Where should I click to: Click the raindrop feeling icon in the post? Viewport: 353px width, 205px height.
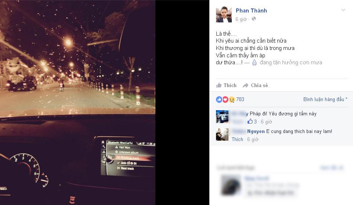click(255, 62)
